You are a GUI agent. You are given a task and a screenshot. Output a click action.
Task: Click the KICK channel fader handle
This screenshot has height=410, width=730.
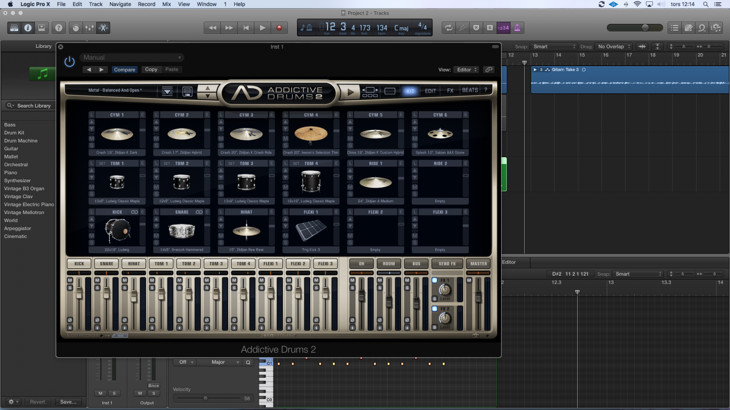click(x=79, y=294)
